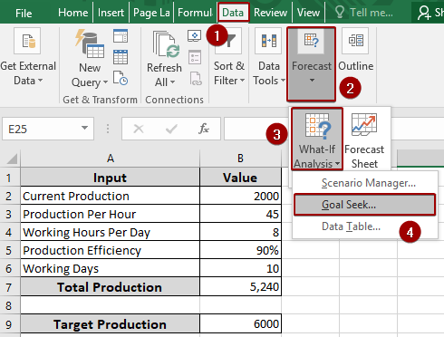
Task: Choose Scenario Manager from the menu
Action: point(365,183)
